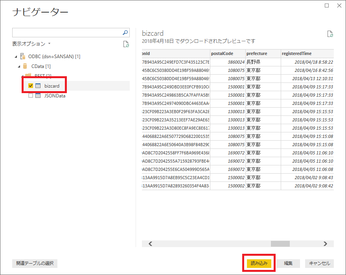Click the 2018/04/02 9:08:43 cell

pos(307,178)
